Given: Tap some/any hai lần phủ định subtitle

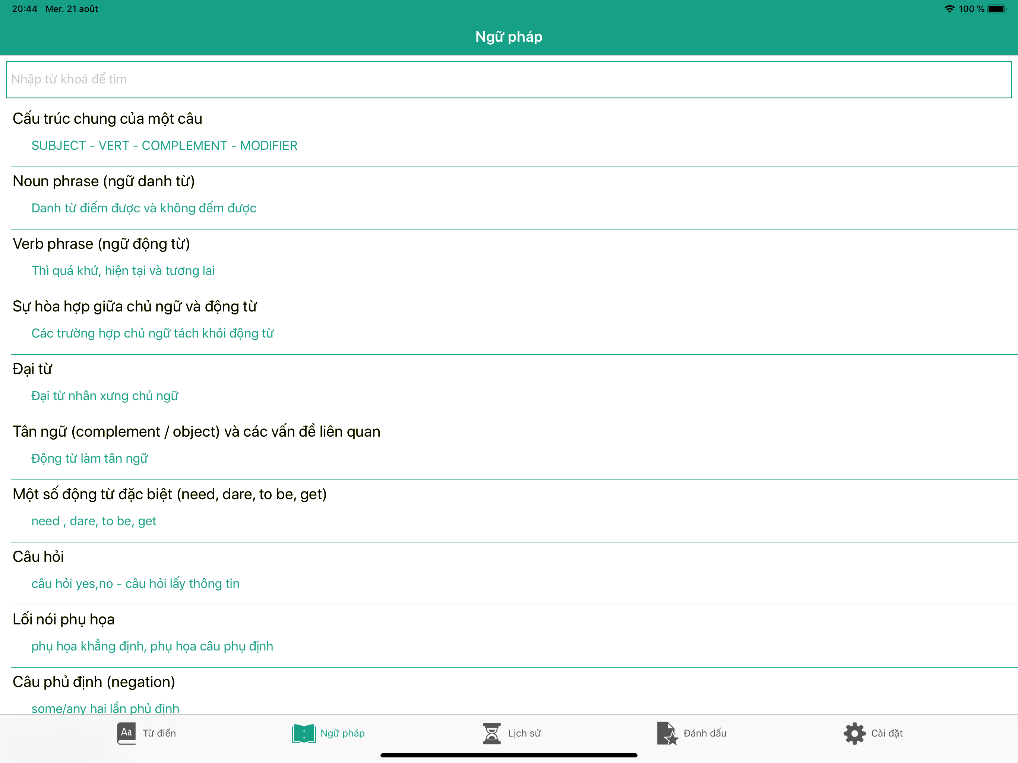Looking at the screenshot, I should pyautogui.click(x=105, y=708).
